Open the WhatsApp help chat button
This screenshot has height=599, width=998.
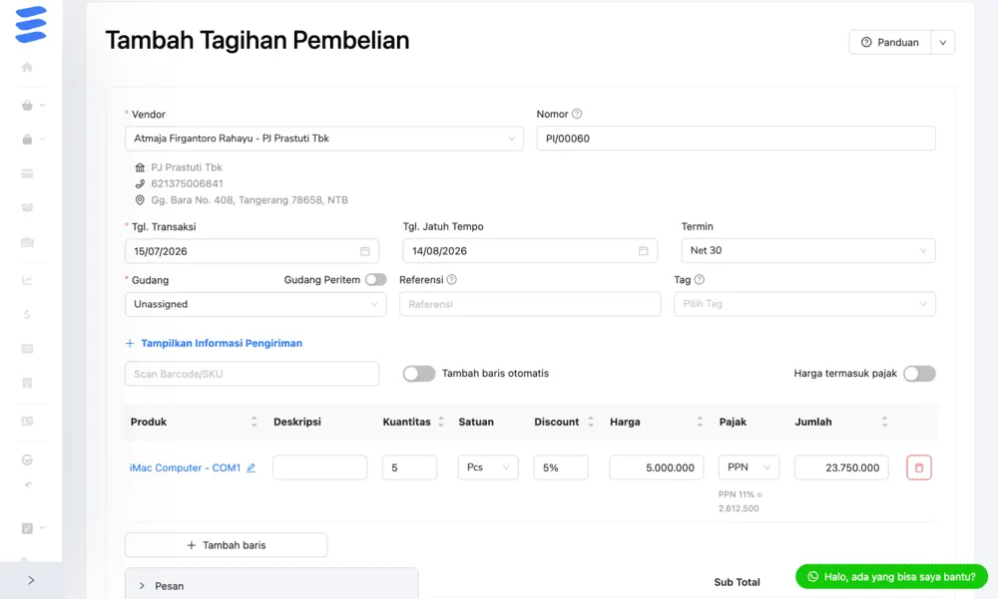click(x=891, y=577)
